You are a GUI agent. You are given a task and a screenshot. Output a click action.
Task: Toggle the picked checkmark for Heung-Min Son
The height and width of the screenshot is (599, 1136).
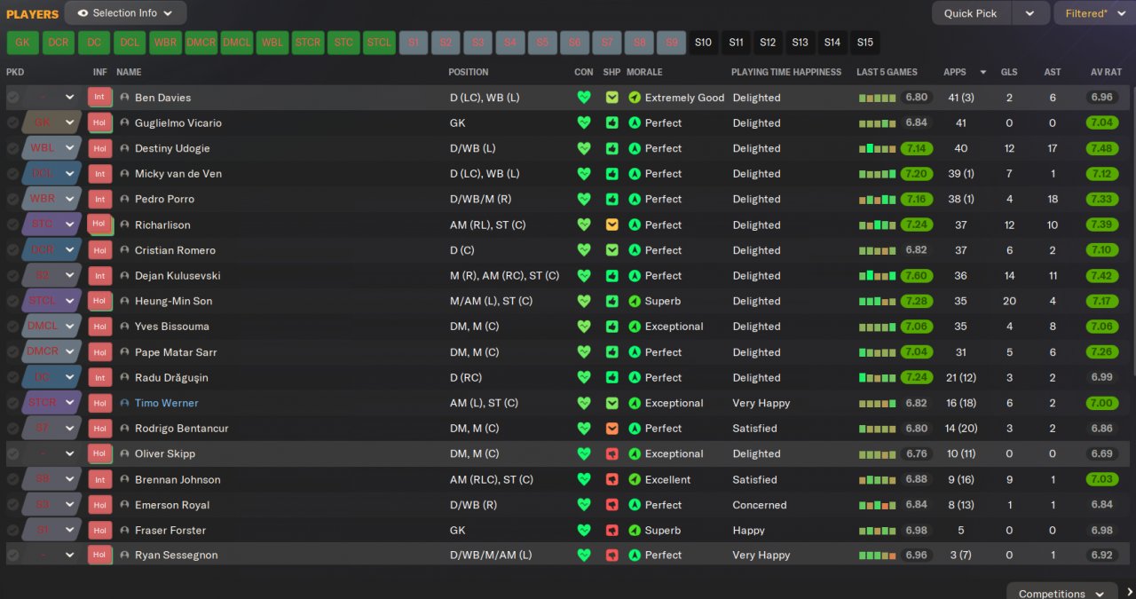tap(12, 301)
